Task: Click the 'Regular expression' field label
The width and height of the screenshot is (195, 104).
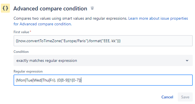Action: point(28,71)
